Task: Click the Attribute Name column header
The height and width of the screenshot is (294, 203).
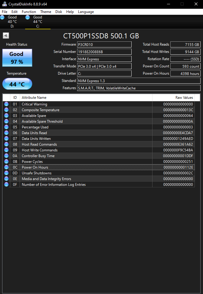Action: [x=86, y=98]
